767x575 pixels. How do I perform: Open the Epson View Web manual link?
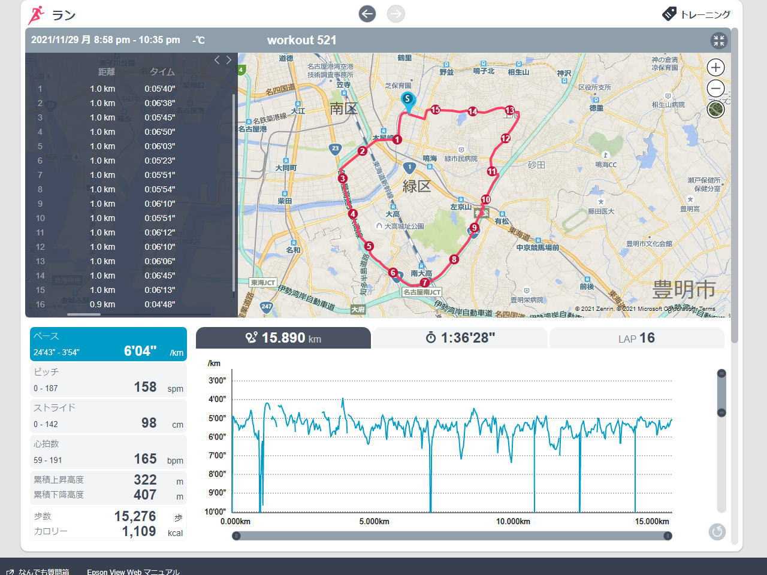coord(133,572)
